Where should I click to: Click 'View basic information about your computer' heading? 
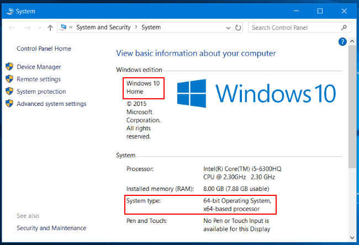[x=196, y=54]
